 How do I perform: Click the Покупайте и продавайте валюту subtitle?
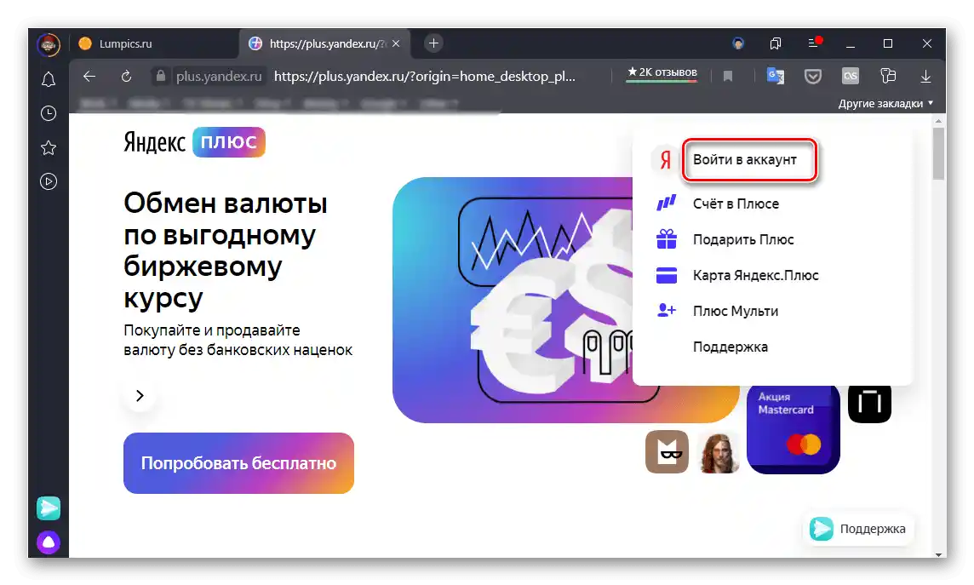[238, 341]
